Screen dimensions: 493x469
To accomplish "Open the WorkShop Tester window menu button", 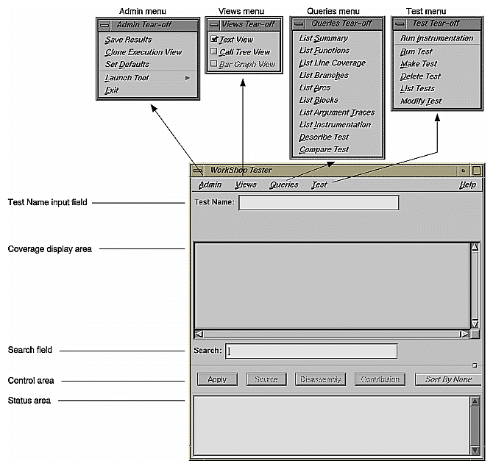I will 197,170.
